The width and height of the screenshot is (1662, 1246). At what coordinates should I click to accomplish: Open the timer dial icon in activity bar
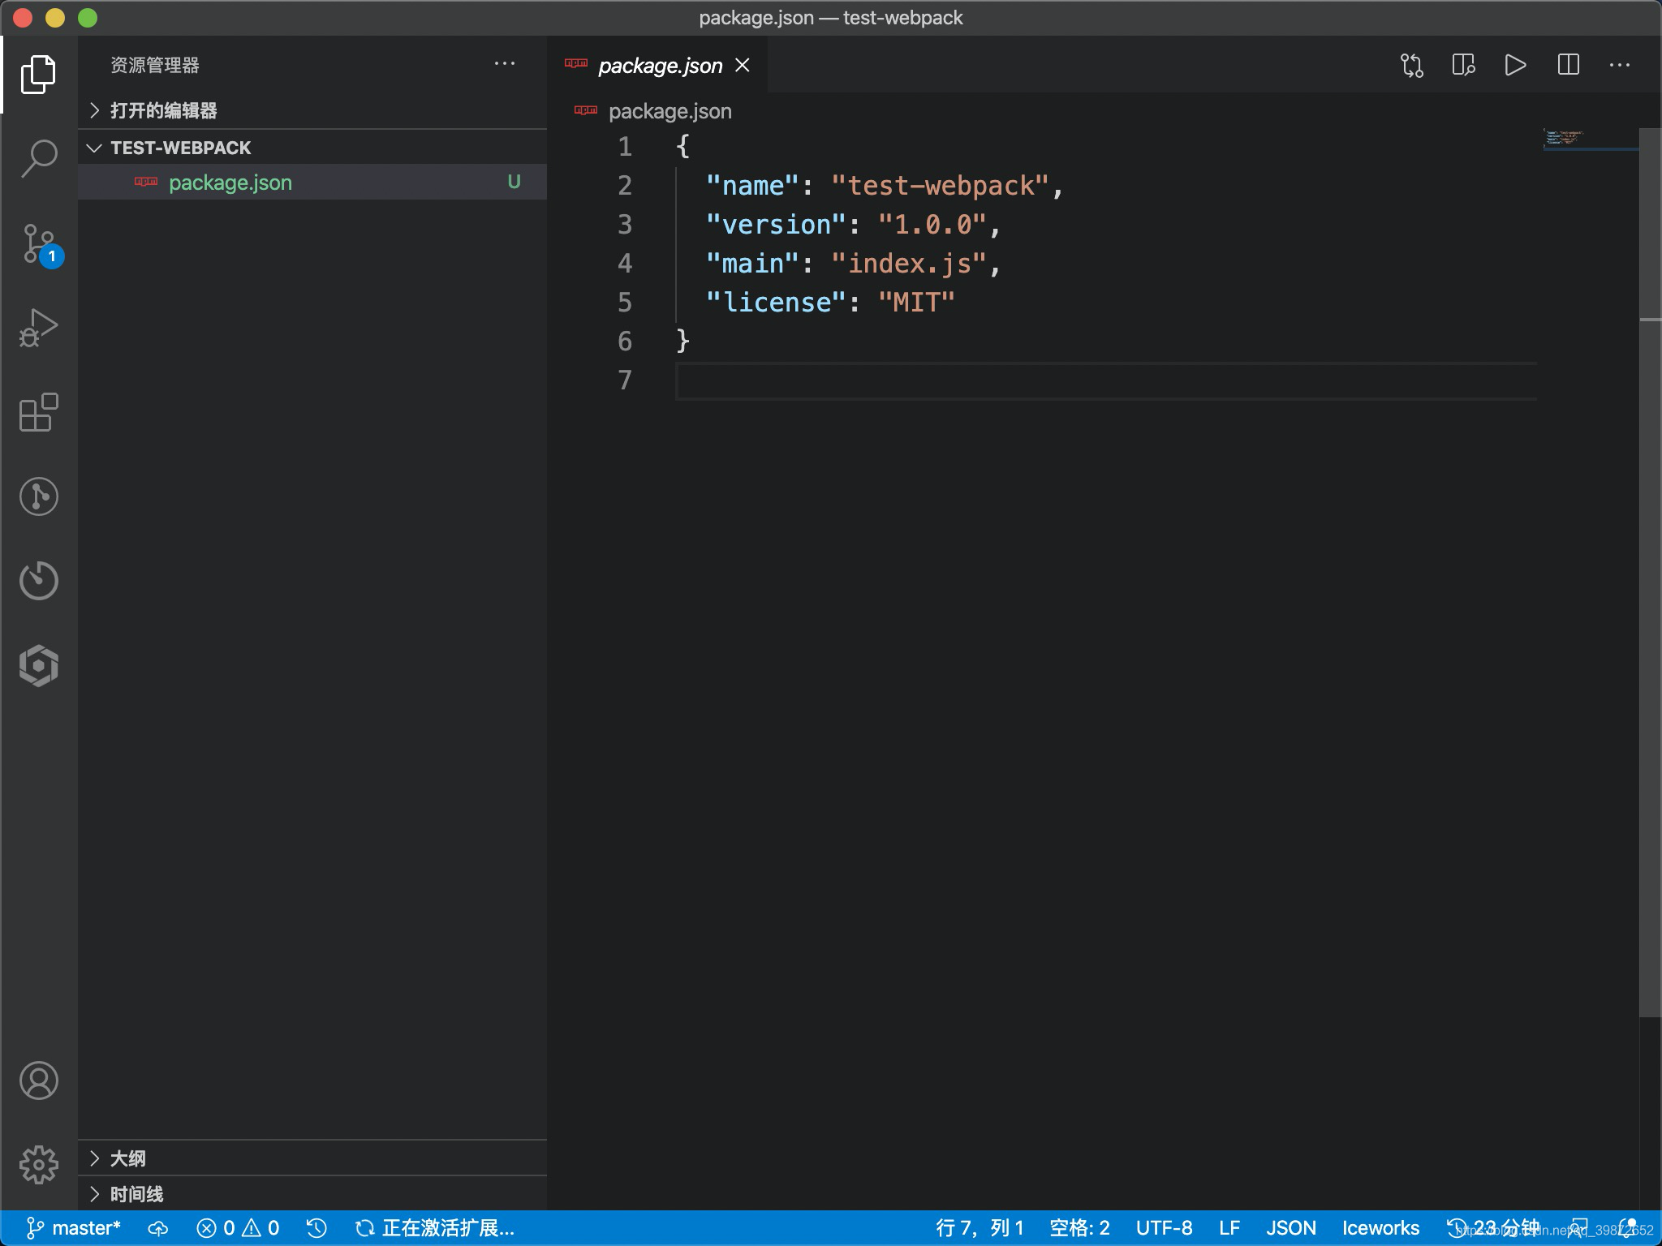pyautogui.click(x=38, y=581)
